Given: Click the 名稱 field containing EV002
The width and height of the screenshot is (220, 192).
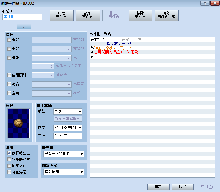Looking at the screenshot, I should point(22,17).
